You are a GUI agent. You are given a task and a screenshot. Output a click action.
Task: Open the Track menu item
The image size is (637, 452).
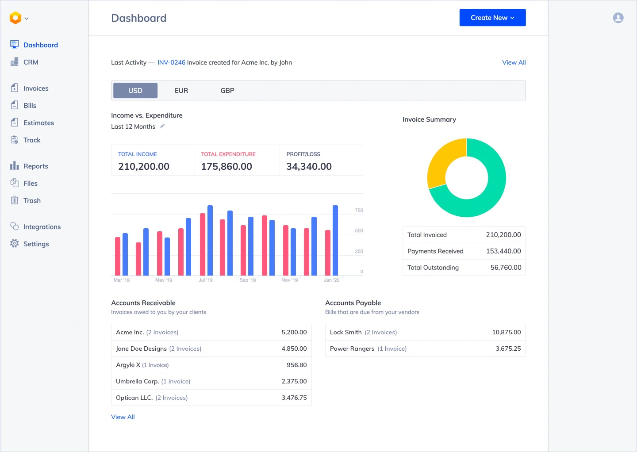tap(32, 140)
